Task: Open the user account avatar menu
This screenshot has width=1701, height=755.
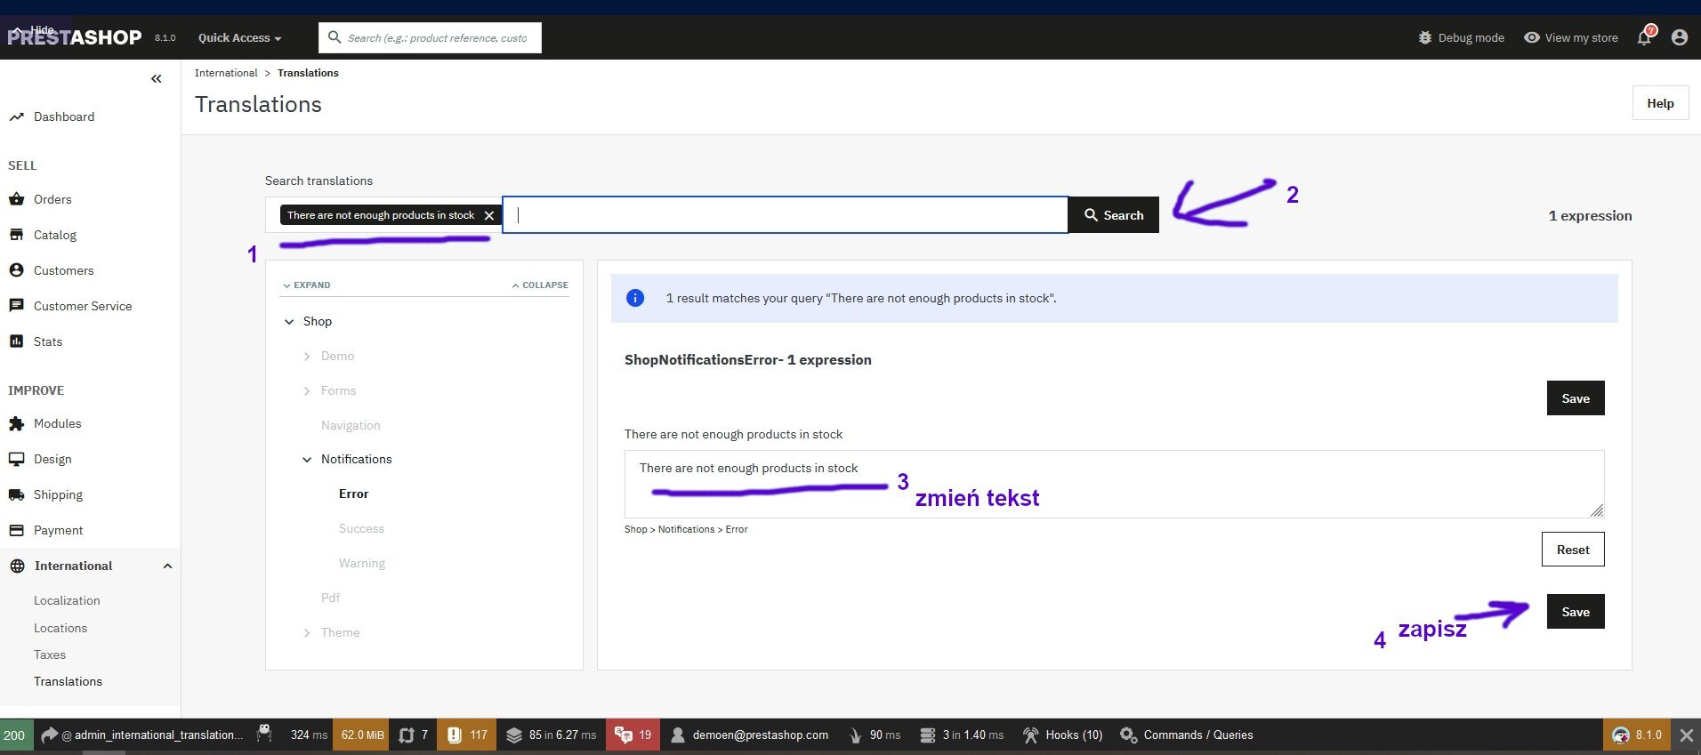Action: coord(1680,37)
